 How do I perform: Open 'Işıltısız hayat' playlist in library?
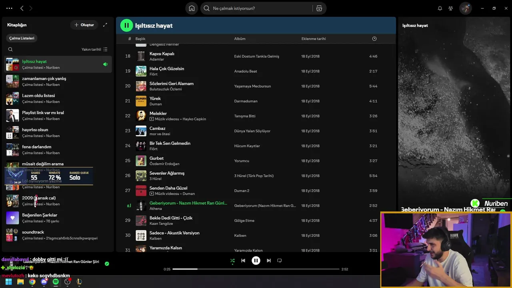(58, 64)
